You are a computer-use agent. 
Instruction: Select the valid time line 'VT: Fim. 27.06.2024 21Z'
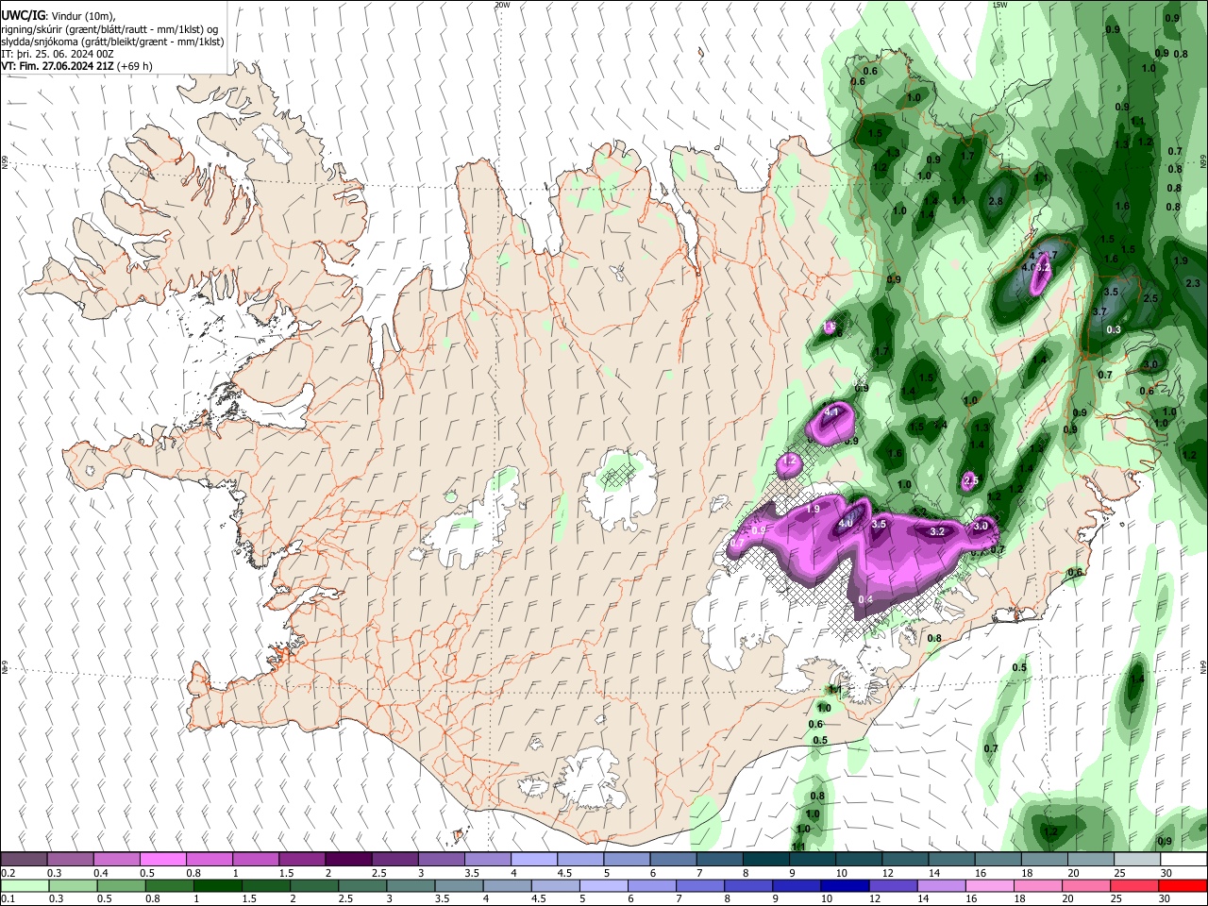(57, 66)
